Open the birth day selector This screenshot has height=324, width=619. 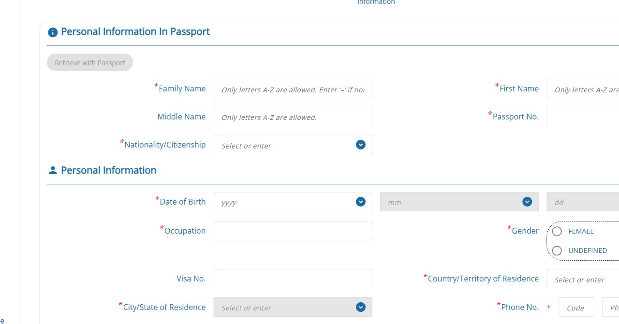(x=580, y=202)
